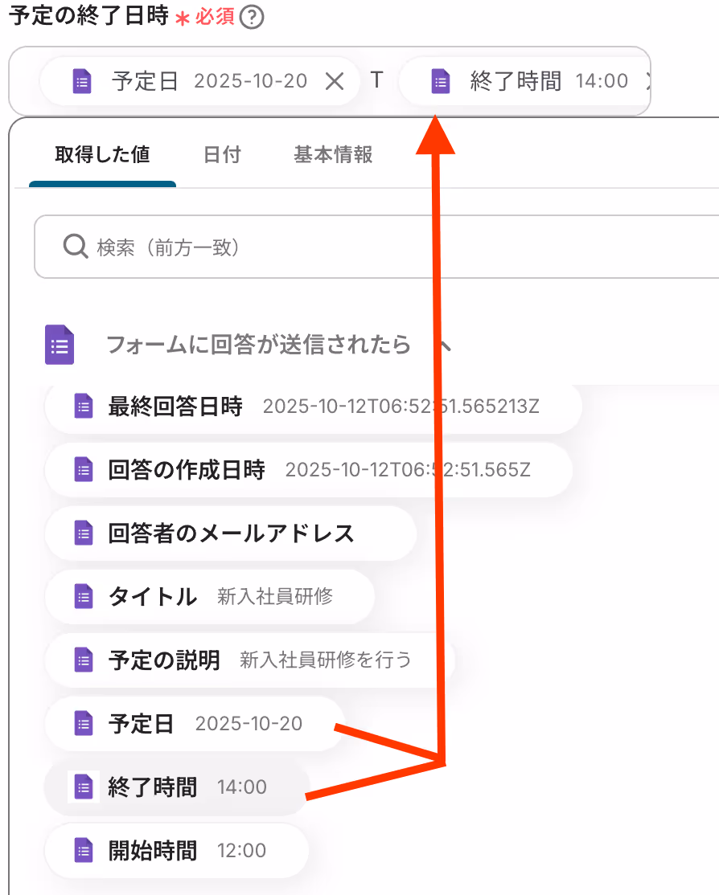
Task: Click the 予定日 2025-10-20 chip in input field
Action: (200, 81)
